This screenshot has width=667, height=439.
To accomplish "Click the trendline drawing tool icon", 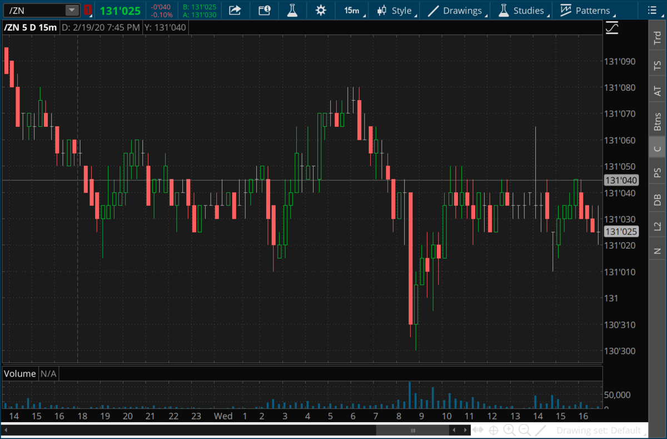I will tap(540, 430).
